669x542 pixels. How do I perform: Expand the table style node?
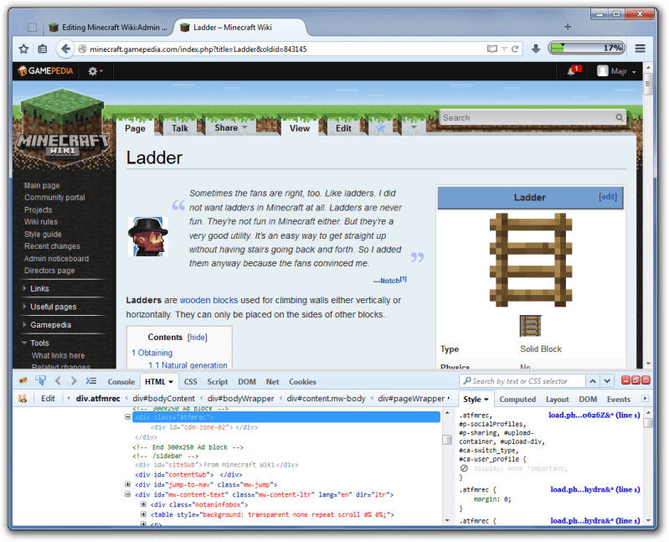[143, 514]
